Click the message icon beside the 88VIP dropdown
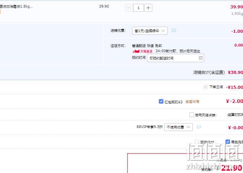The image size is (243, 173). pos(199,127)
